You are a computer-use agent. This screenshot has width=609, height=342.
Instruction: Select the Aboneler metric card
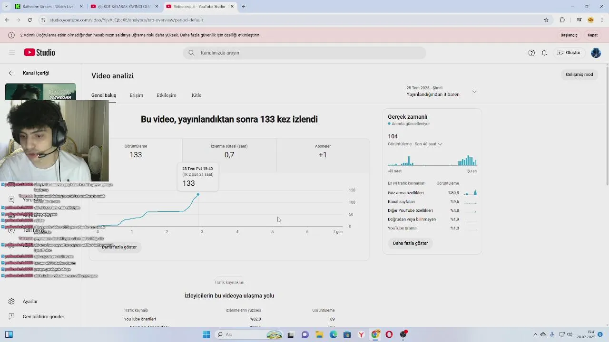pos(323,155)
